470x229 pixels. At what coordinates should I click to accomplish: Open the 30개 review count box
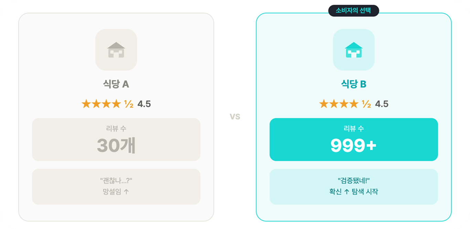tap(116, 139)
